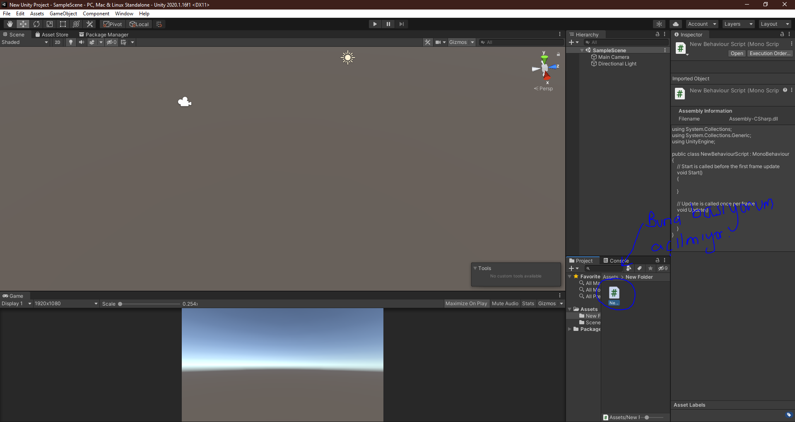The image size is (795, 422).
Task: Open the Shaded draw mode dropdown
Action: pos(25,42)
